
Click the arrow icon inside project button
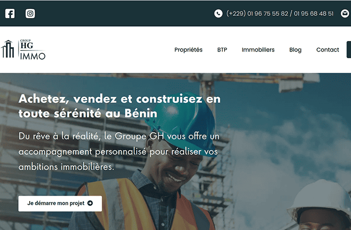tap(90, 203)
